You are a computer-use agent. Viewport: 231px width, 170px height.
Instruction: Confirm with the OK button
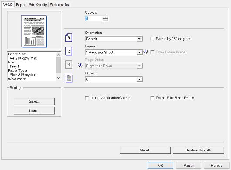tap(160, 165)
